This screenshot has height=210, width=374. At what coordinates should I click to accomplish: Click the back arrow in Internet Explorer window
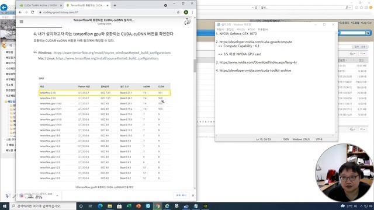4,8
